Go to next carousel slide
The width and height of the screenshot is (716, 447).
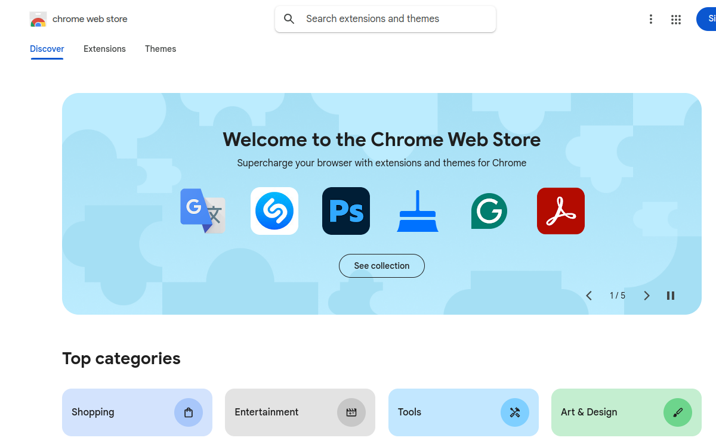(646, 296)
